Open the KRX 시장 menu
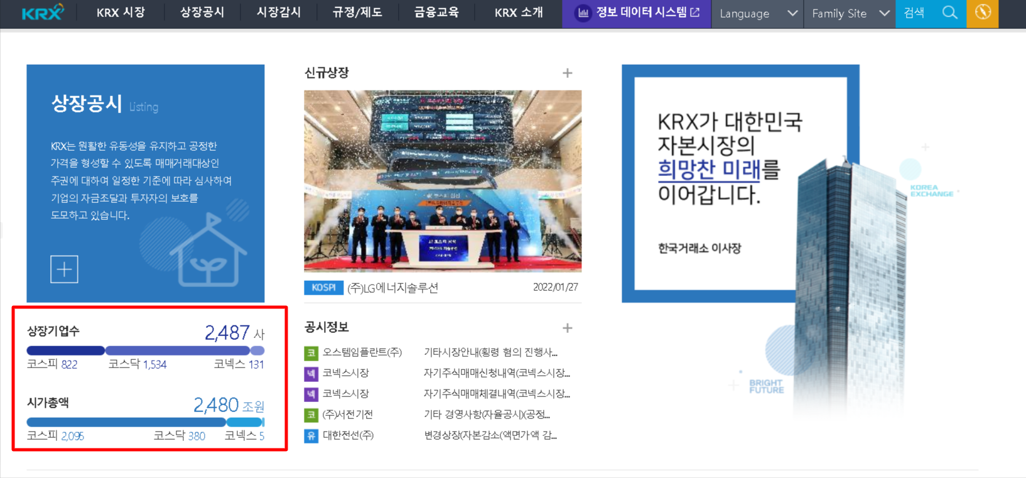 click(121, 13)
